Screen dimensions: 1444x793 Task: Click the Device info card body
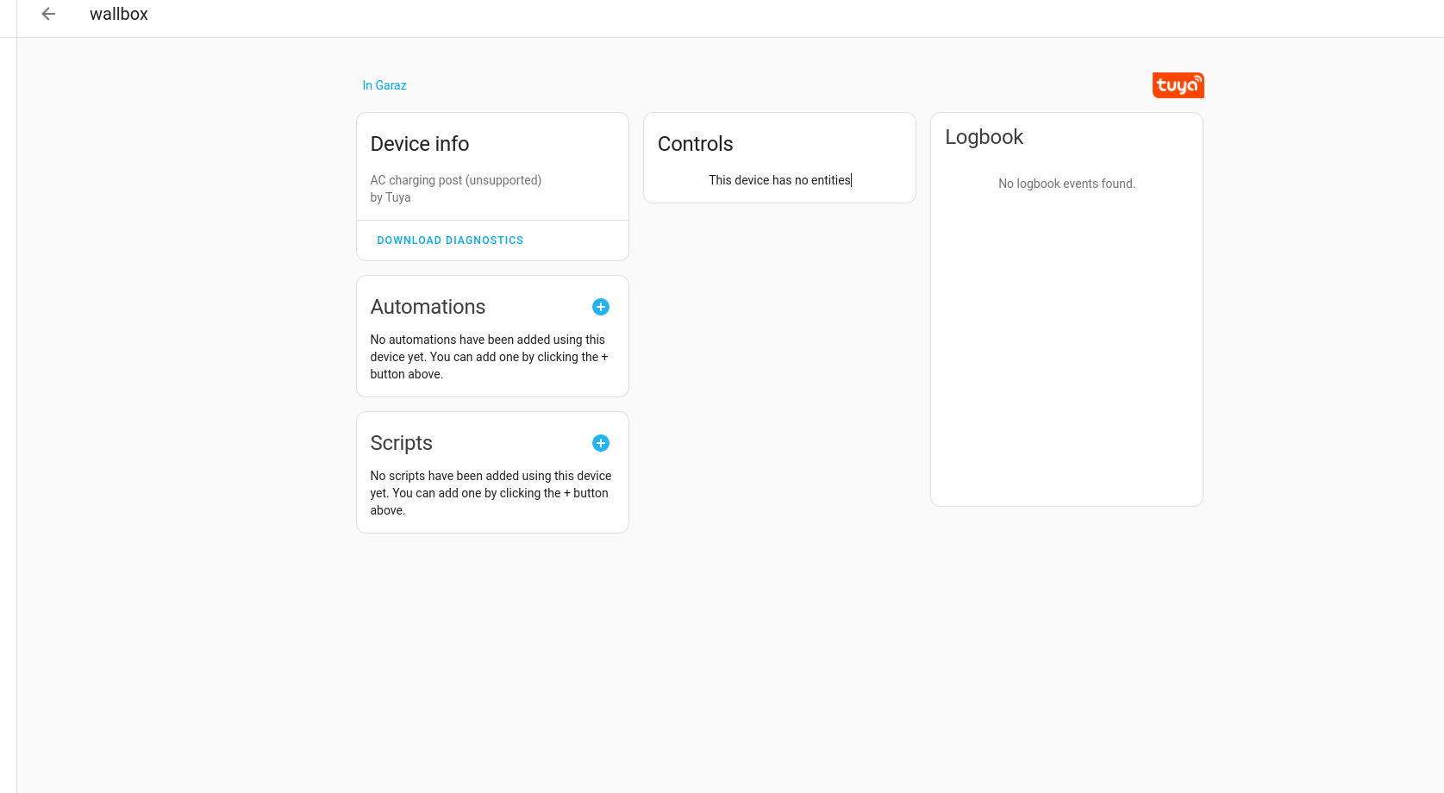point(491,188)
